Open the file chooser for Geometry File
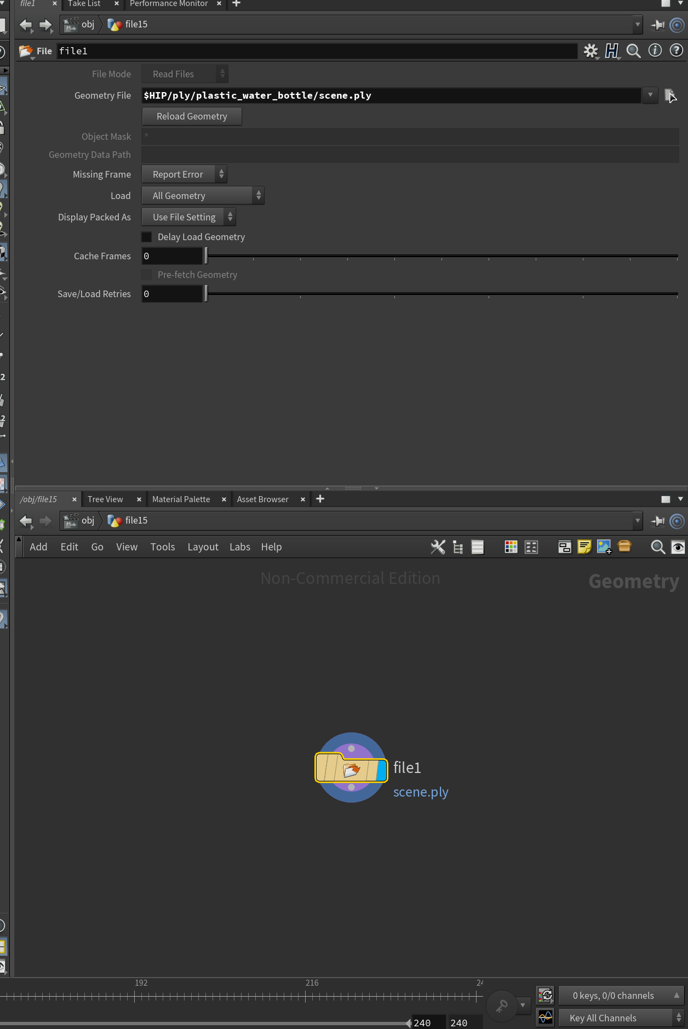Viewport: 688px width, 1029px height. tap(670, 95)
